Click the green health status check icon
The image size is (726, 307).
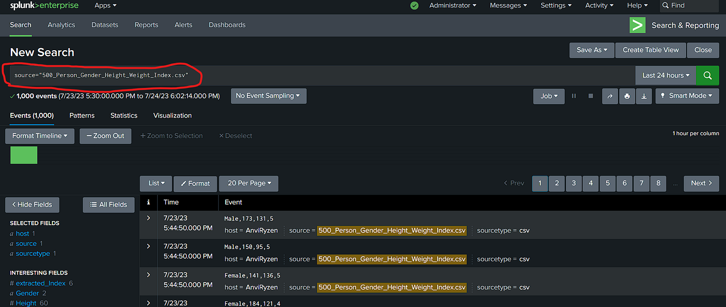coord(414,6)
